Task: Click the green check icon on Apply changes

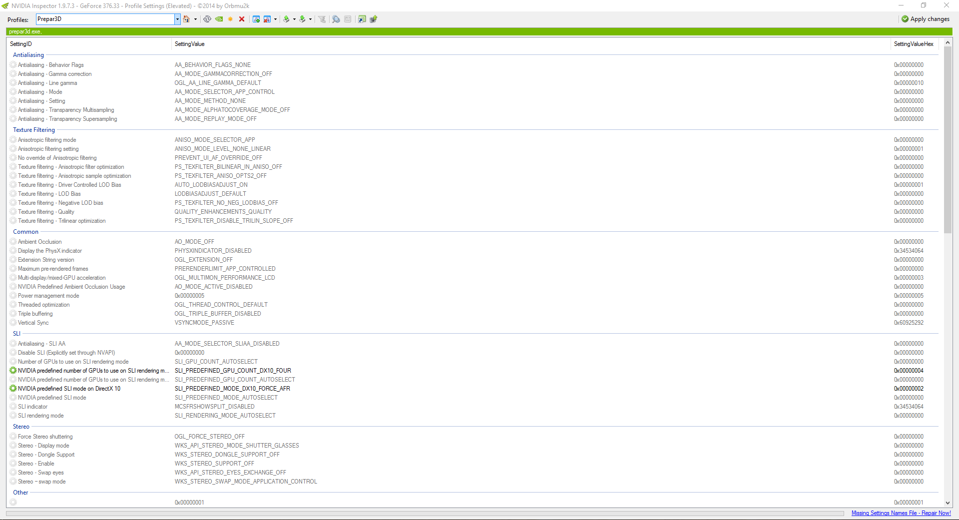Action: [x=905, y=19]
